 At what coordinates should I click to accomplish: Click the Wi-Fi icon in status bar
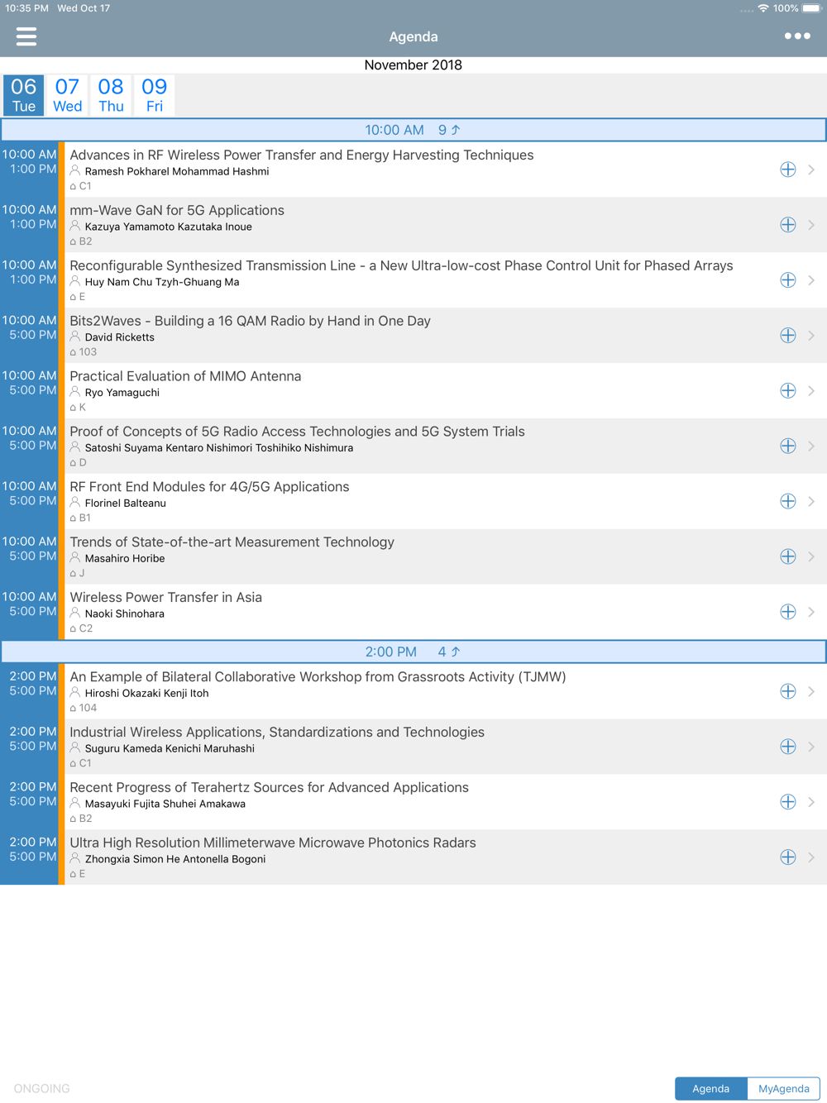click(763, 8)
